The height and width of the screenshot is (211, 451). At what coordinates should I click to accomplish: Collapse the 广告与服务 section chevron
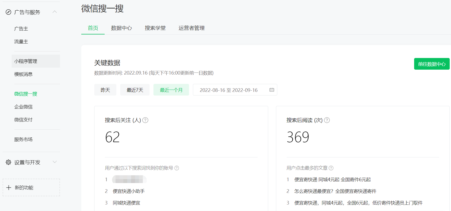tap(55, 12)
